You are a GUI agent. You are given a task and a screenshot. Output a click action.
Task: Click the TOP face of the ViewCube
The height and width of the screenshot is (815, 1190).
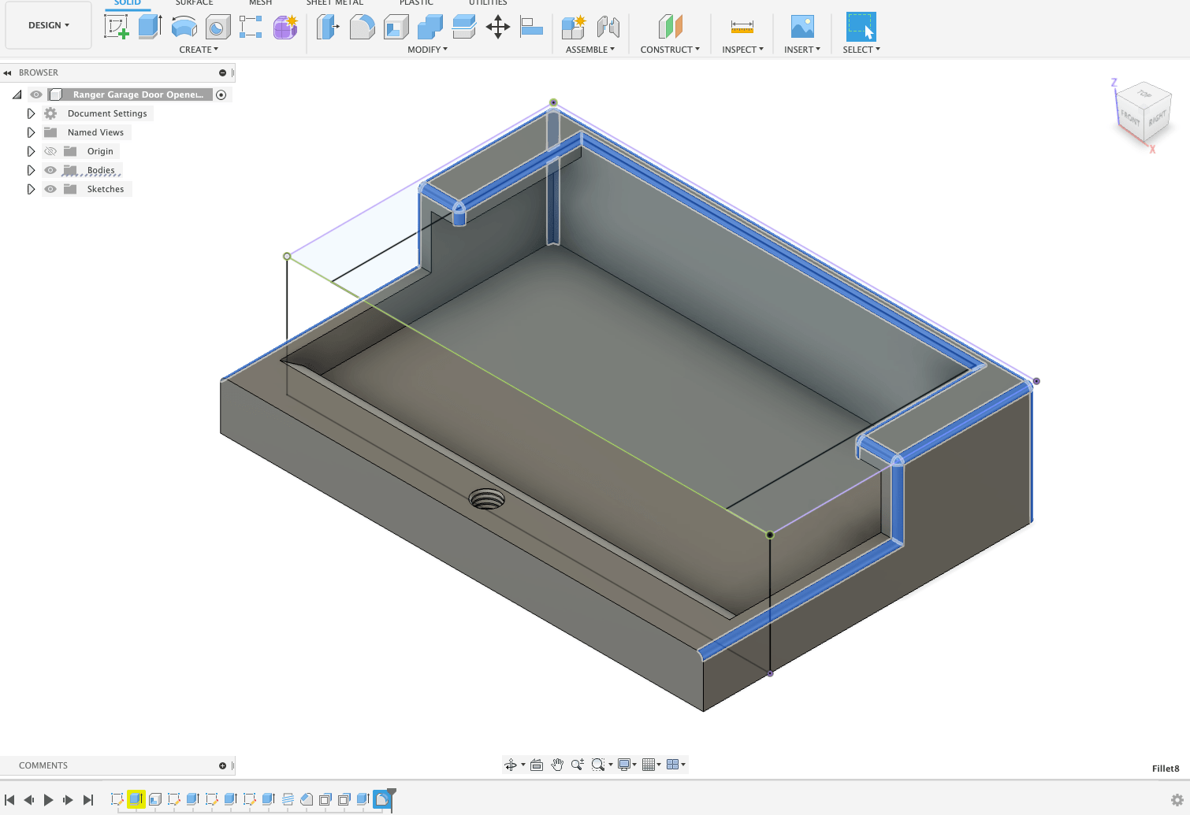pyautogui.click(x=1144, y=94)
